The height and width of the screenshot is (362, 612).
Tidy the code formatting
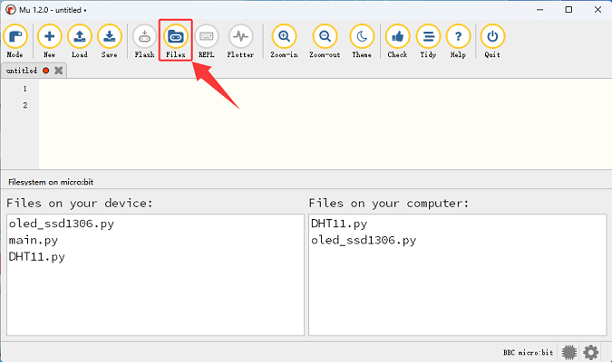pos(428,41)
